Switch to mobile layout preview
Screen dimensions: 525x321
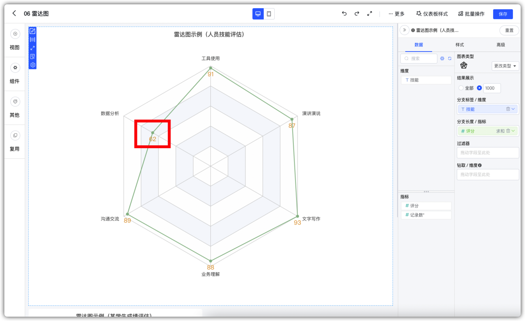pos(269,14)
